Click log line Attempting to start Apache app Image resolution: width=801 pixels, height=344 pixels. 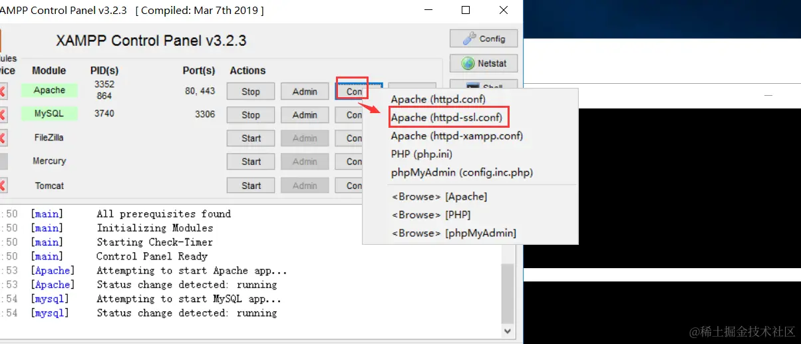click(x=192, y=271)
